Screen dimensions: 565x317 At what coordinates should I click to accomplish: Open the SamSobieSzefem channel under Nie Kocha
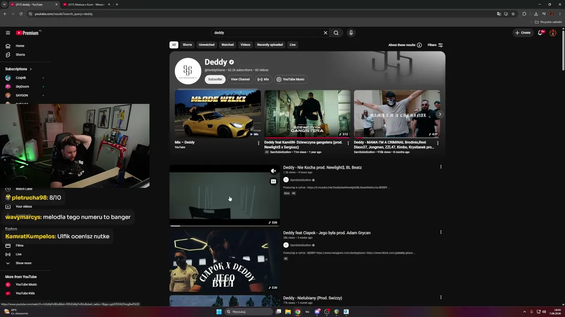[301, 180]
